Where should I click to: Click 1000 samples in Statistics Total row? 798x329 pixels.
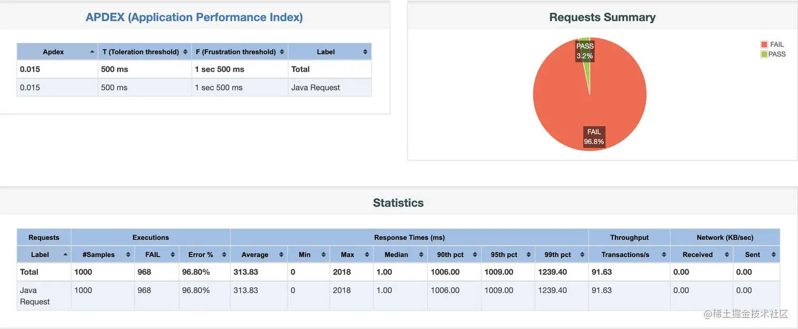(83, 272)
